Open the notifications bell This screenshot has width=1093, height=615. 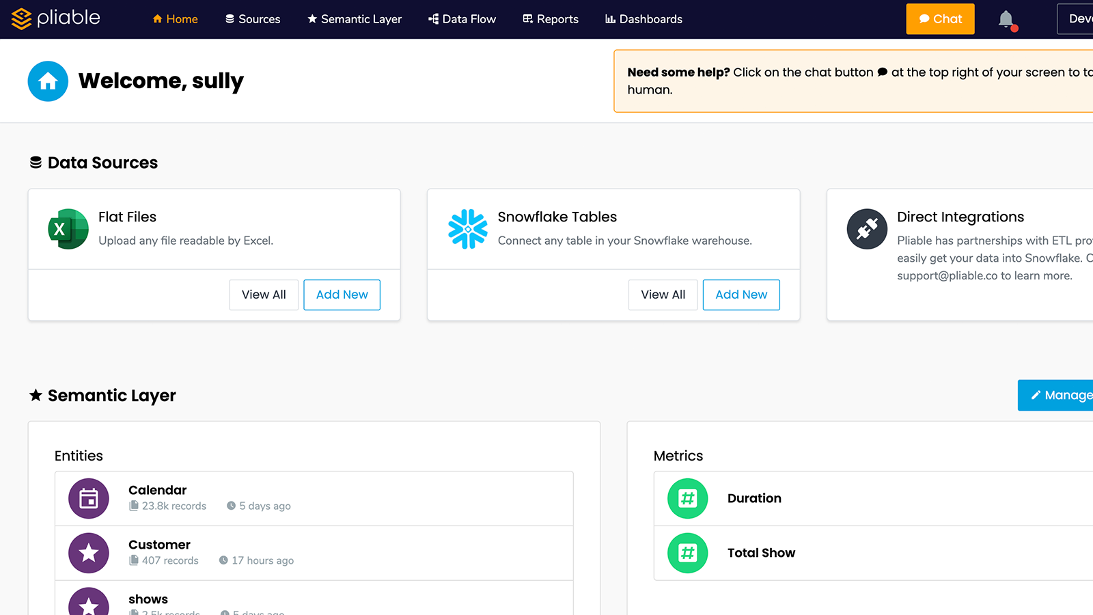1006,19
